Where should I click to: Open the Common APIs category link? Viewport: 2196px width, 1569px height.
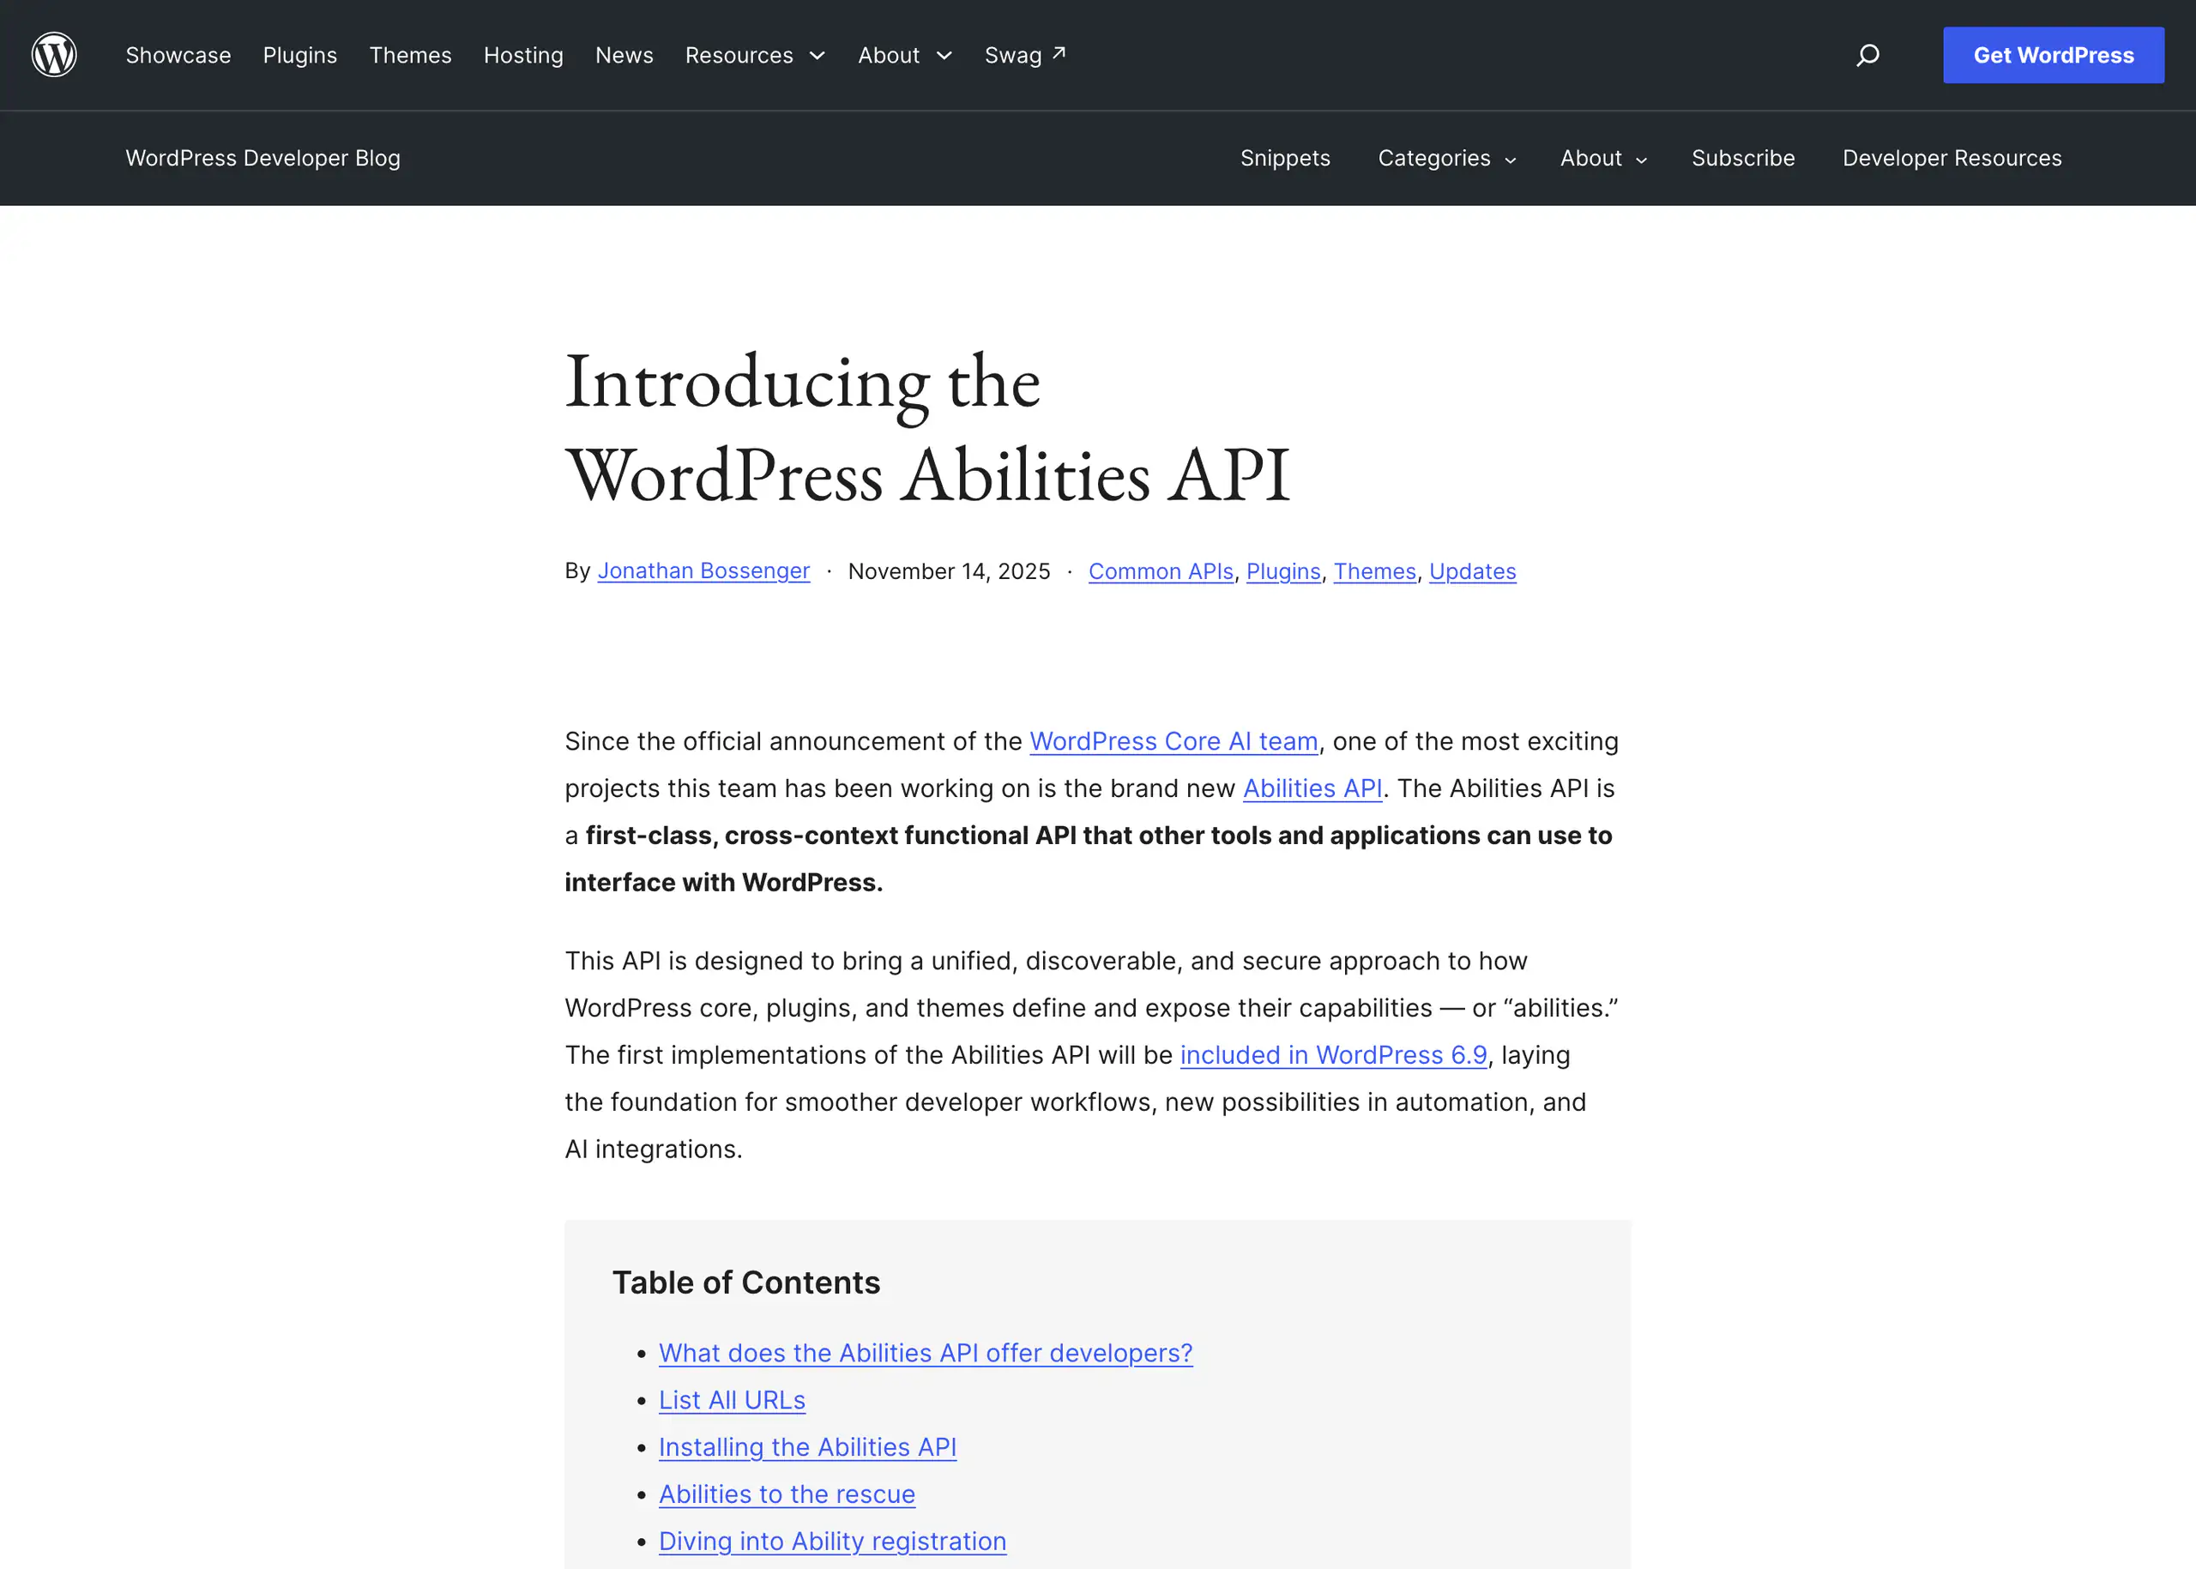[x=1161, y=572]
